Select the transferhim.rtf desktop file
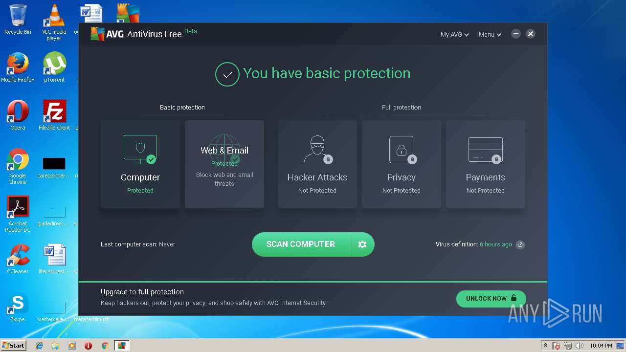Viewport: 626px width, 352px height. pos(91,319)
